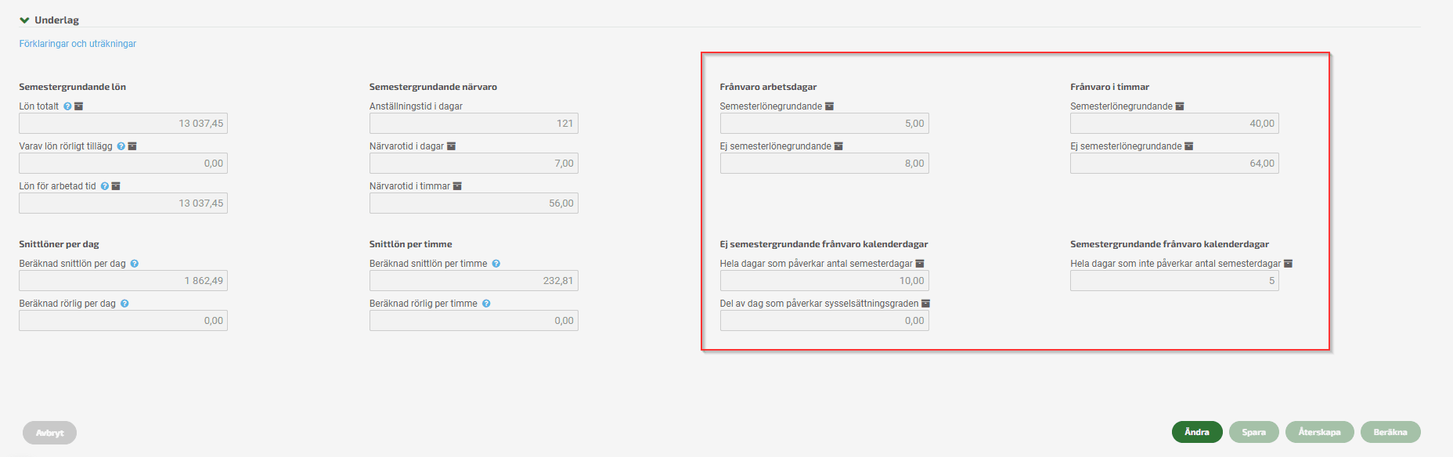
Task: Click archive icon by Hela dagar som inte påverkar
Action: 1288,264
